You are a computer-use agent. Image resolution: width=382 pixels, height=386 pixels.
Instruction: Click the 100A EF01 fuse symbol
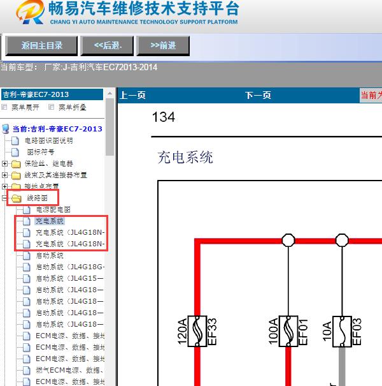288,331
